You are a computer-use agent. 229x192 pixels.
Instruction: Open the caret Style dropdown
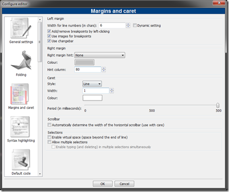tap(92, 84)
